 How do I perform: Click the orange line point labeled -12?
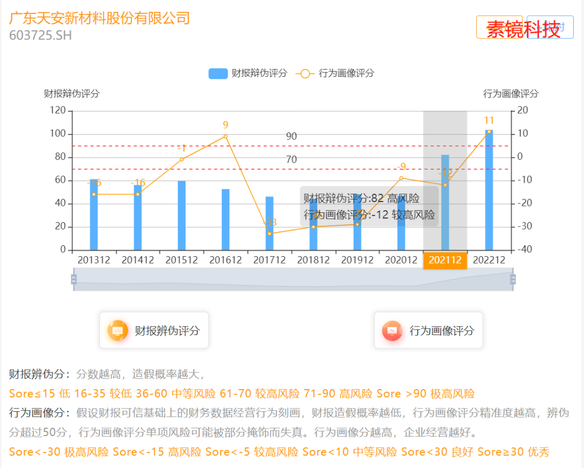[445, 185]
